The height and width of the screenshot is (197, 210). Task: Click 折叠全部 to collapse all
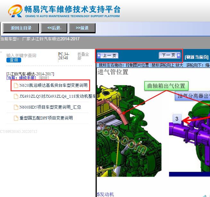[x=83, y=56]
